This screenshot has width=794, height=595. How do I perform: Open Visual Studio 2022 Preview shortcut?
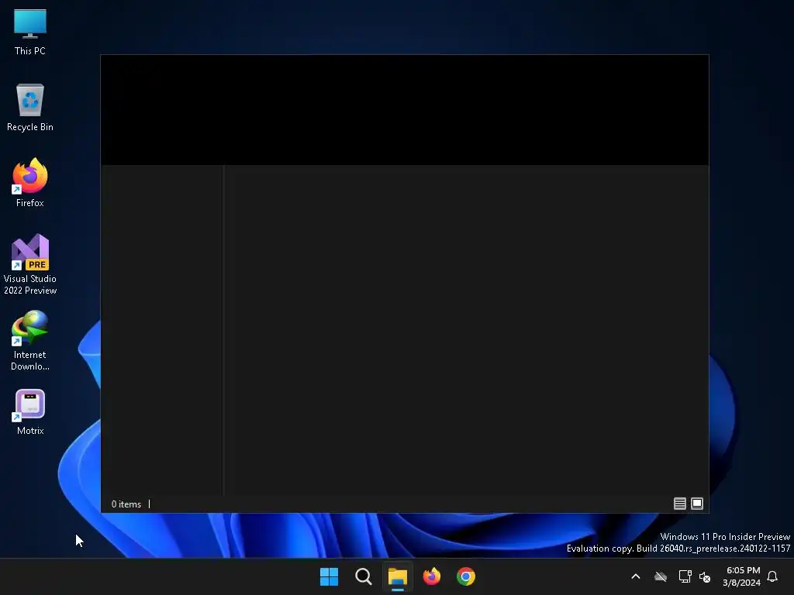(x=30, y=264)
